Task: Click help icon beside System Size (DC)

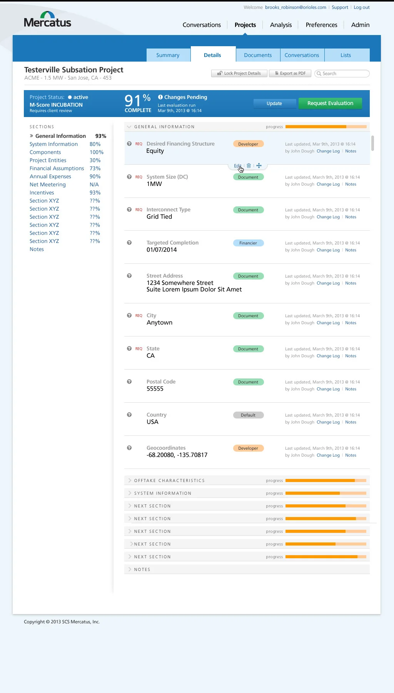Action: coord(129,177)
